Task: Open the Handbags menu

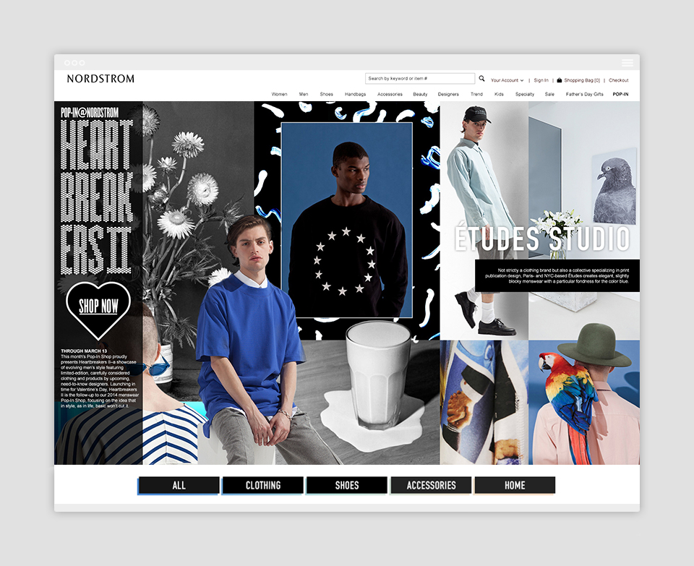Action: 356,94
